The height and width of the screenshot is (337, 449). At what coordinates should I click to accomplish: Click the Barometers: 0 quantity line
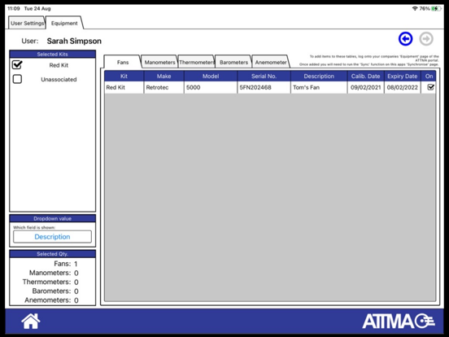click(55, 291)
